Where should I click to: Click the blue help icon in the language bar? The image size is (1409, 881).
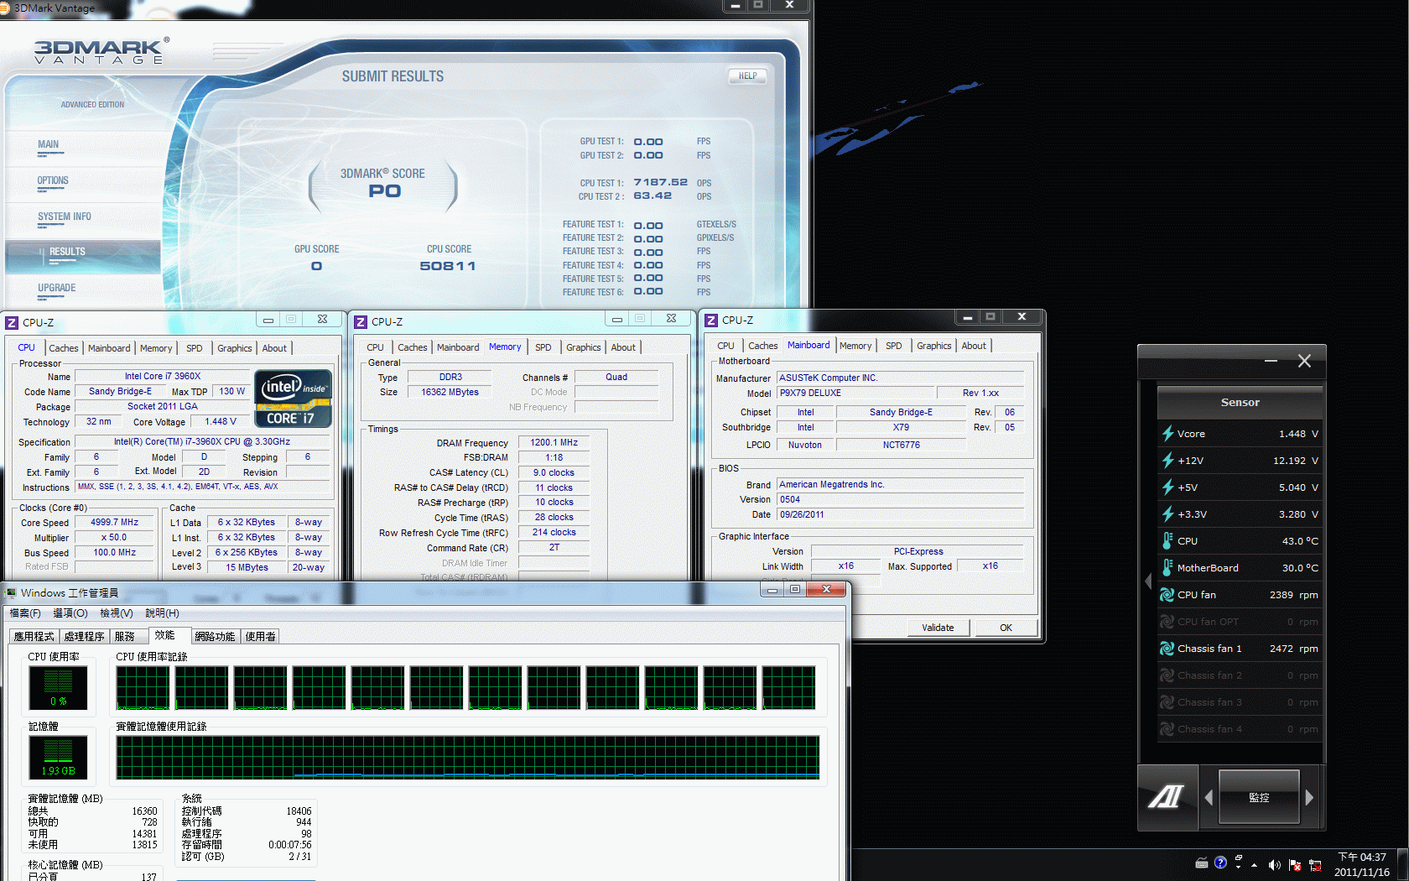pyautogui.click(x=1220, y=863)
